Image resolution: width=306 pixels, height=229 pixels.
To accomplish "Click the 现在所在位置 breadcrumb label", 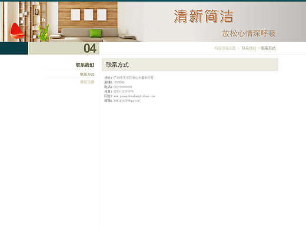I will tap(225, 48).
